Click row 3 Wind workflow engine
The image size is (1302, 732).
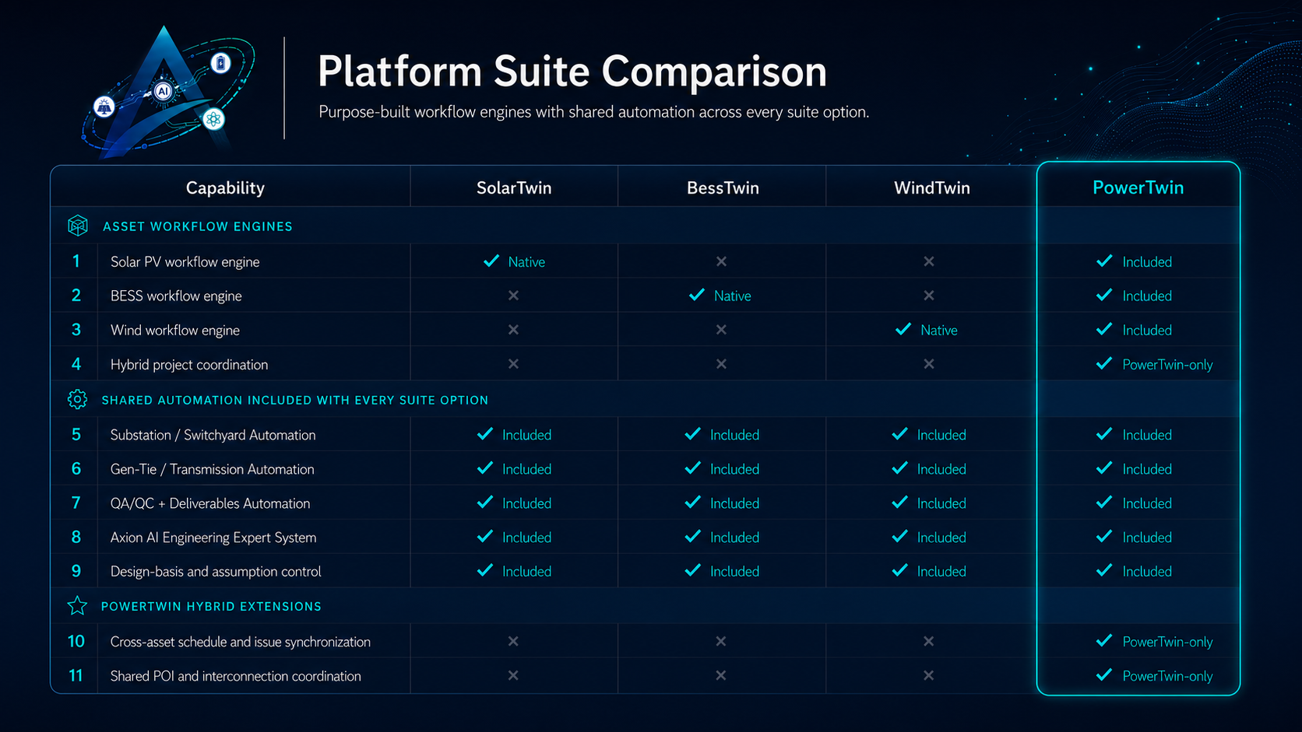tap(175, 330)
